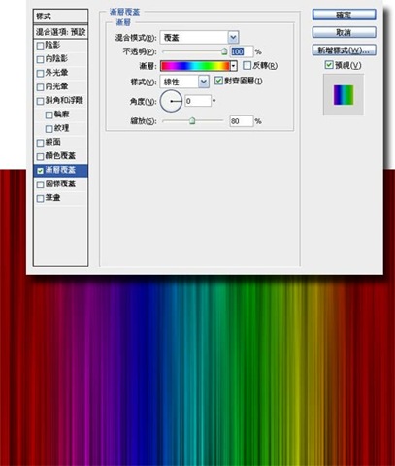Select 混合選項: 預設 in the styles list
The width and height of the screenshot is (395, 466).
60,32
